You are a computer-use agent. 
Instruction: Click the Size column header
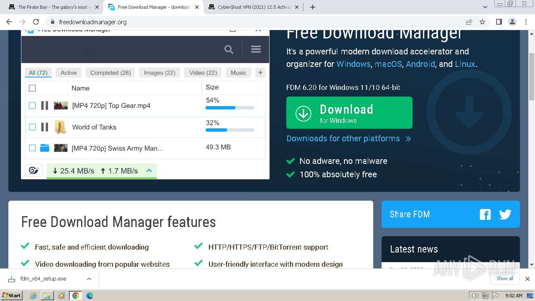[x=212, y=87]
